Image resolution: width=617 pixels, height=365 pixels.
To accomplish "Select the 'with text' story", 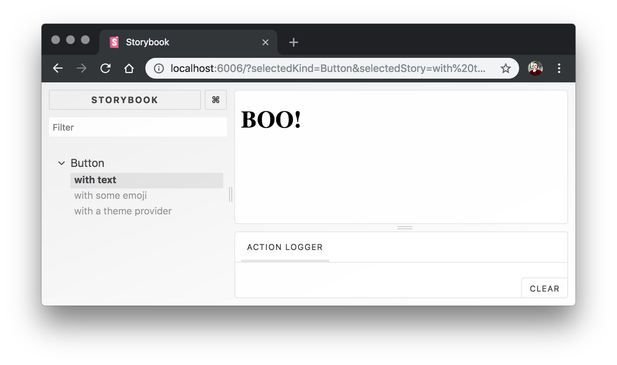I will (x=147, y=180).
